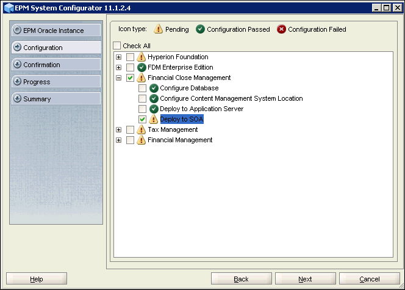Click the Deploy to Application Server passed icon
This screenshot has width=405, height=290.
154,109
